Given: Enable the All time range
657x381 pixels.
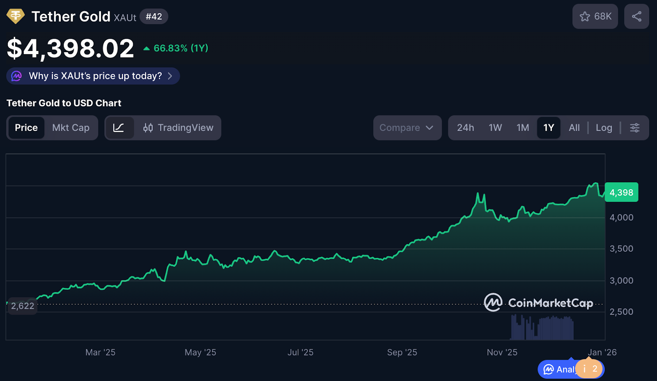Looking at the screenshot, I should tap(574, 128).
